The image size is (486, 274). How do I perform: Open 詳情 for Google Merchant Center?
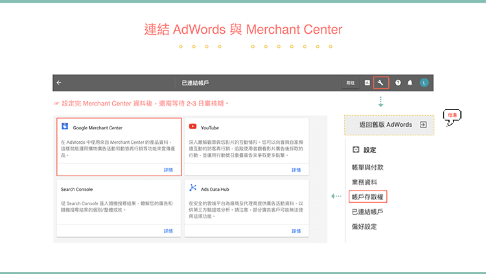(168, 170)
